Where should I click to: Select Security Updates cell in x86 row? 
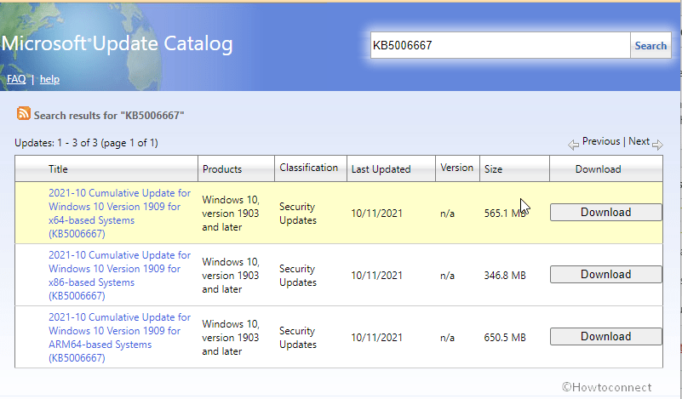(x=298, y=276)
